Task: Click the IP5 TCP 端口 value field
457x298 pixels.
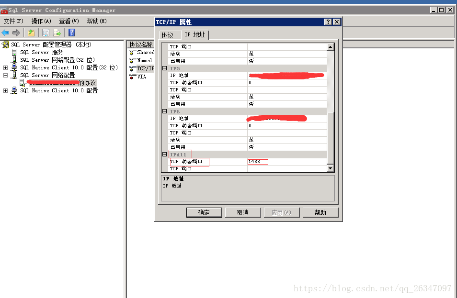Action: coord(287,90)
